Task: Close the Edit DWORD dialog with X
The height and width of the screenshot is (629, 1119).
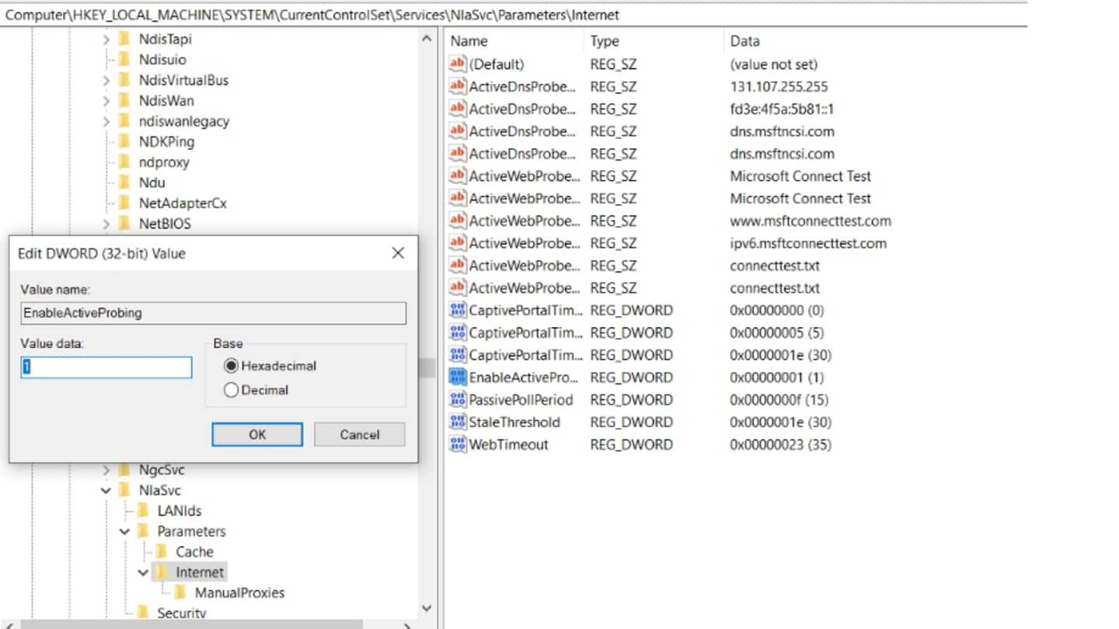Action: [x=398, y=253]
